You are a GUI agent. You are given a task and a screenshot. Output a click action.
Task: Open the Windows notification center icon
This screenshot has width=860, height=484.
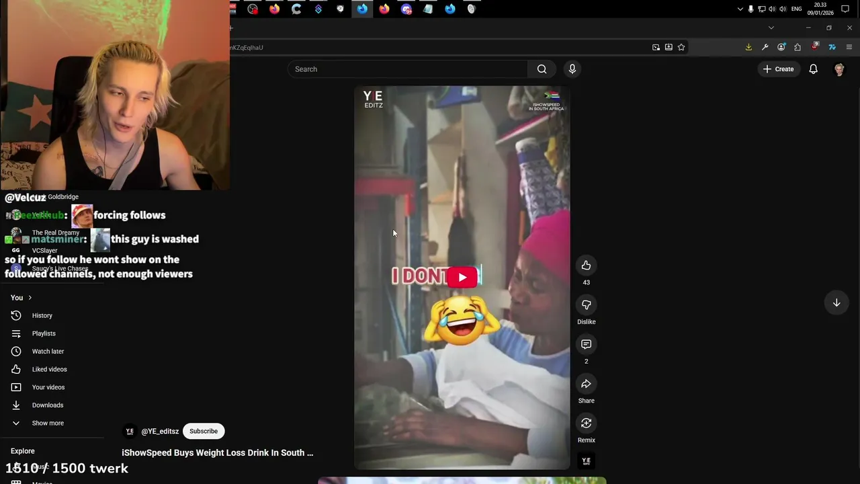click(845, 9)
